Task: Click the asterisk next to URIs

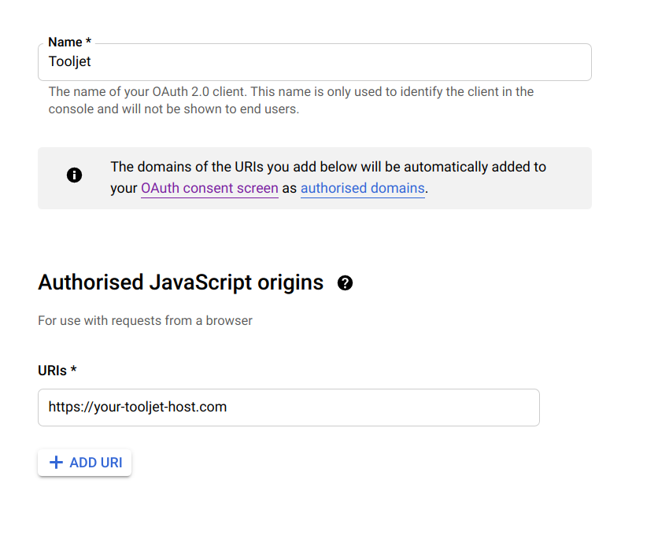Action: click(x=73, y=371)
